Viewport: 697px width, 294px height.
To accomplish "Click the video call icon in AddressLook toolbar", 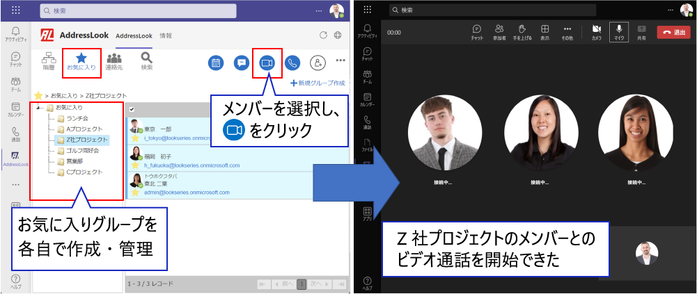I will pyautogui.click(x=267, y=63).
